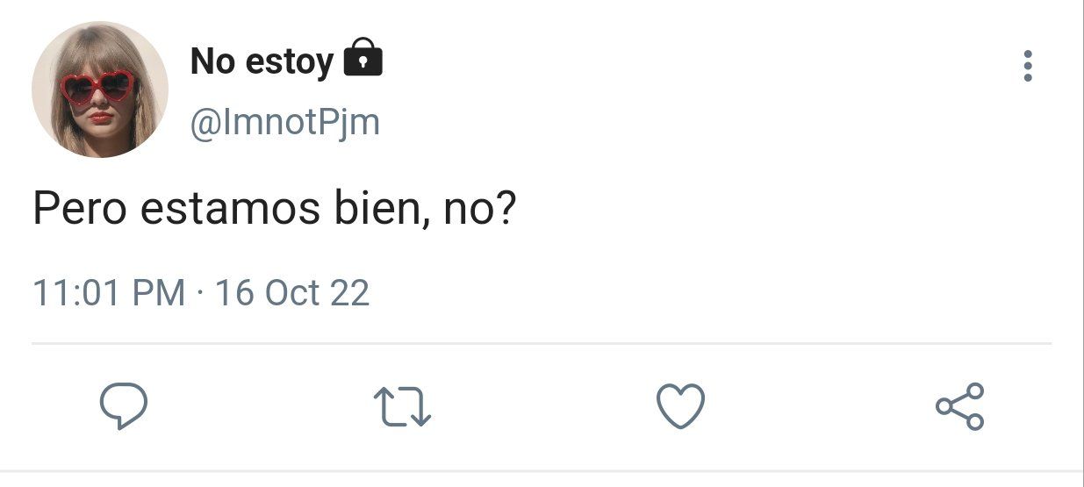Like the tweet with the heart icon
This screenshot has width=1084, height=487.
[x=681, y=406]
